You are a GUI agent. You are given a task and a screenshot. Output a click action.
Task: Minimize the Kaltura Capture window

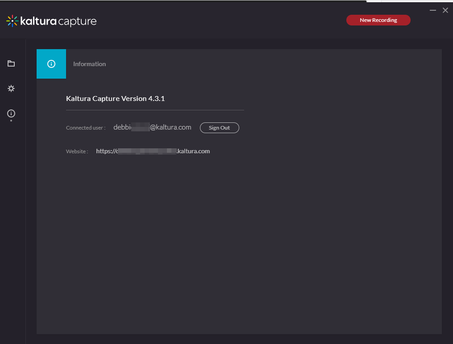[x=432, y=10]
